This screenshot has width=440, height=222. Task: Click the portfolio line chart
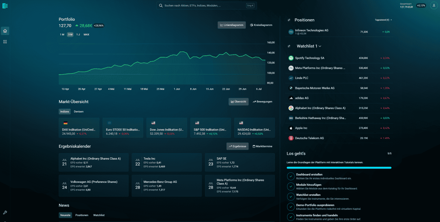click(162, 64)
